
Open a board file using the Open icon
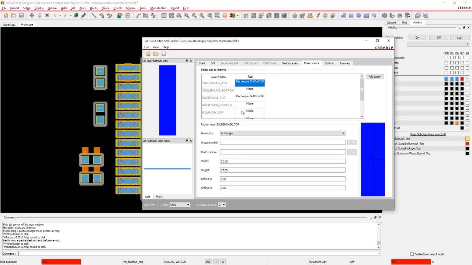point(14,15)
